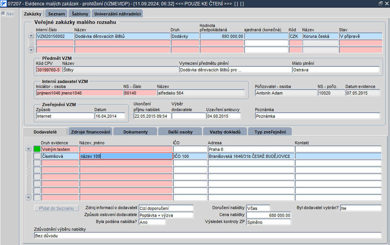Click the Stav field V přípravě

361,36
